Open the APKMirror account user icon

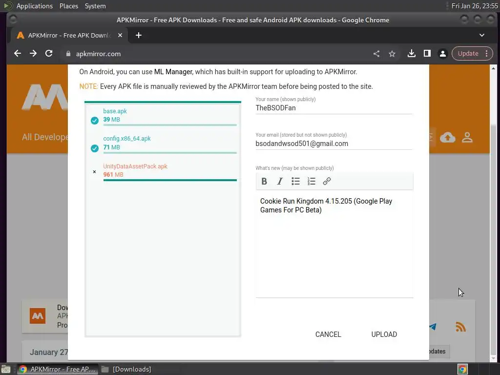467,137
